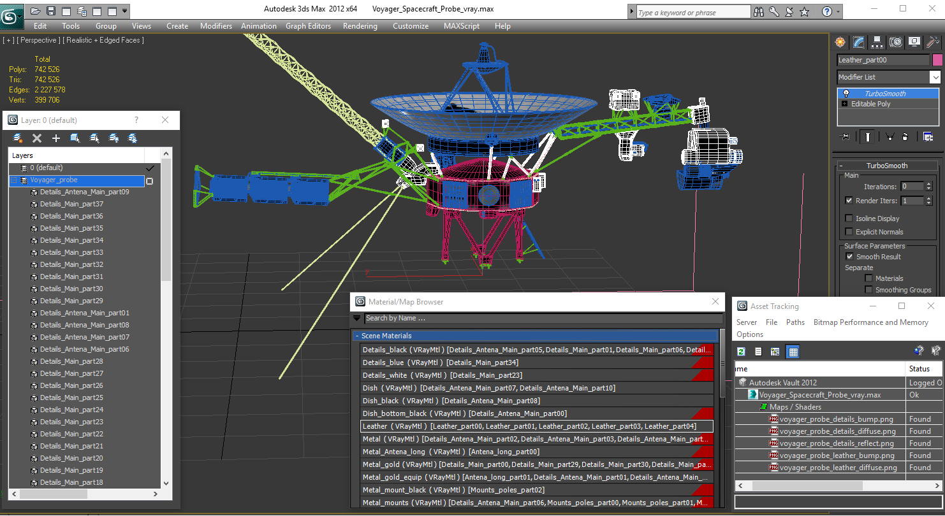Click the Perspective viewport label
The width and height of the screenshot is (945, 516).
[x=39, y=40]
